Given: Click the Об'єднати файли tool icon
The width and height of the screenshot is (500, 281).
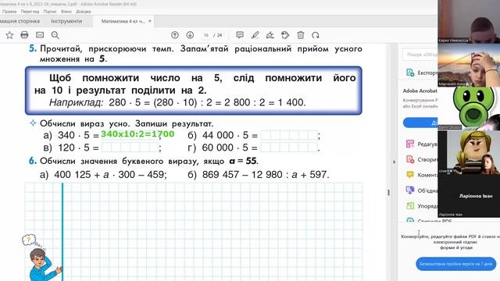Looking at the screenshot, I should click(410, 190).
